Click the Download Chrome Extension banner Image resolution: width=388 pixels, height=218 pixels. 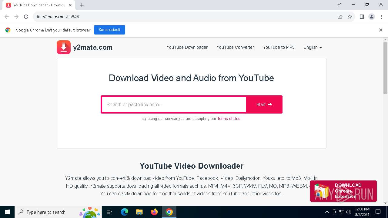coord(343,191)
